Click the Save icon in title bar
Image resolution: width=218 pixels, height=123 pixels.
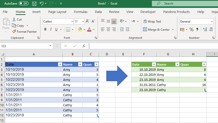coord(34,4)
